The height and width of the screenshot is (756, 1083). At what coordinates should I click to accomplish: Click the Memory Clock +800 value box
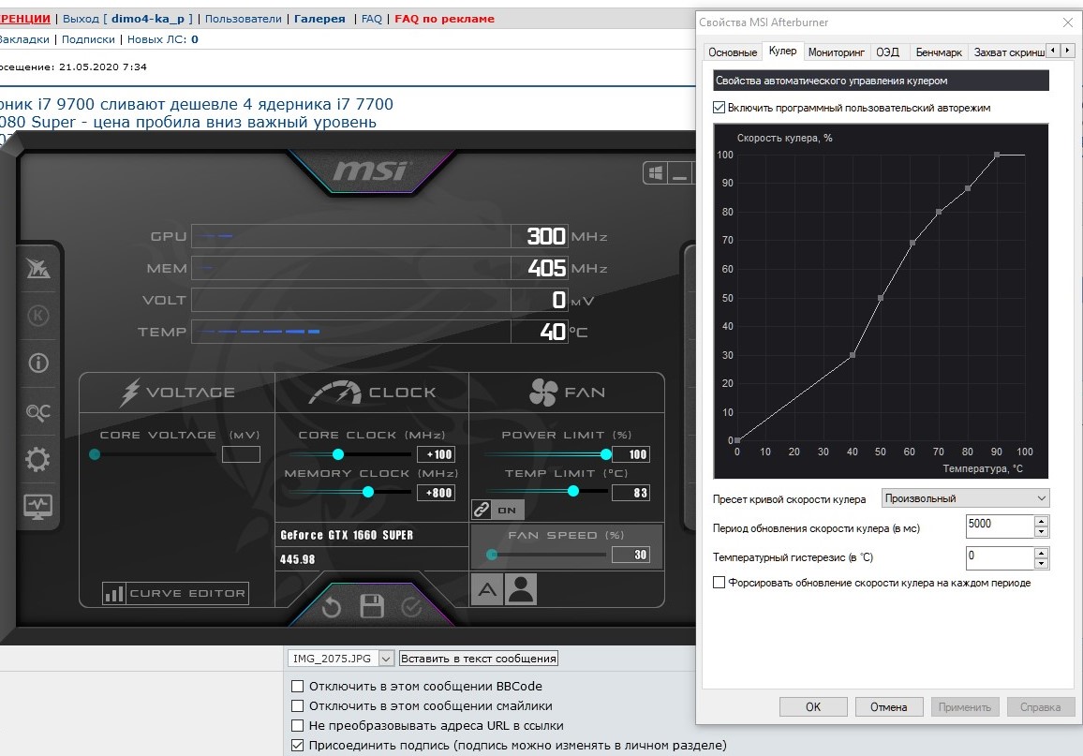437,492
